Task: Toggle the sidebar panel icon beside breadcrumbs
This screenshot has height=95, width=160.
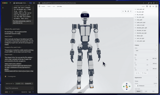Action: tap(39, 6)
